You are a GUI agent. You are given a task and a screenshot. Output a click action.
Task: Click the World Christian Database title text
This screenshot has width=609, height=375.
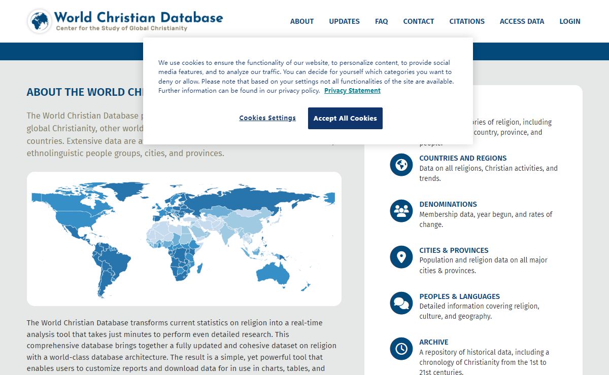click(139, 17)
